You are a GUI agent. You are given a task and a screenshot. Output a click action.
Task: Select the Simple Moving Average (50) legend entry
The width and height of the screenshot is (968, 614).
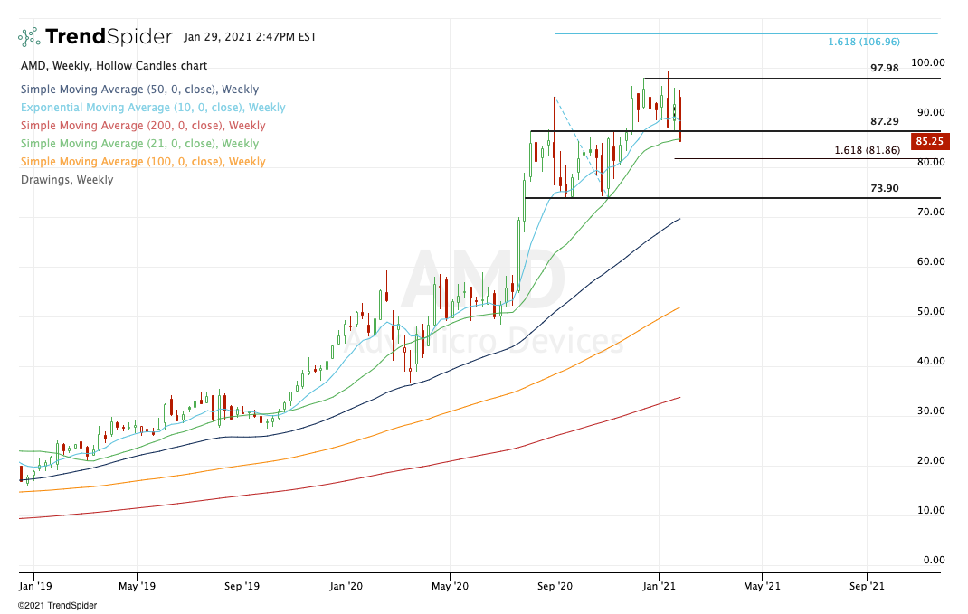139,90
